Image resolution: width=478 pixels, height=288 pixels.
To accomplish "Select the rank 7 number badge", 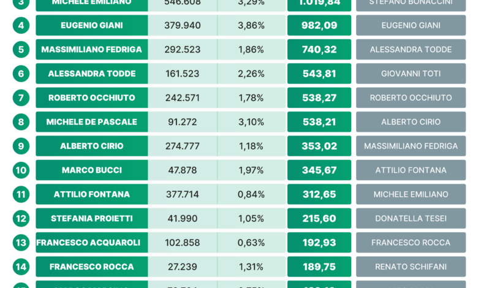I will pos(21,97).
